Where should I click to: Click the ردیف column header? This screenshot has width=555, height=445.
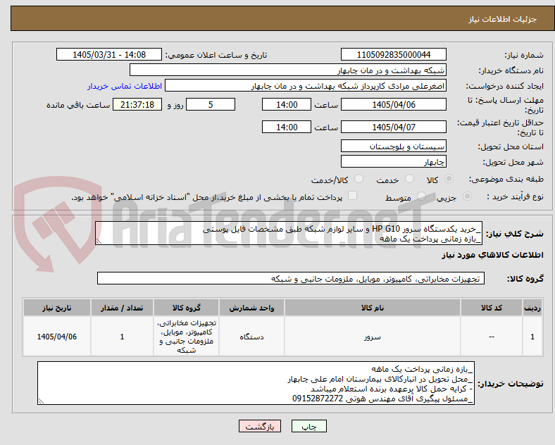(532, 308)
